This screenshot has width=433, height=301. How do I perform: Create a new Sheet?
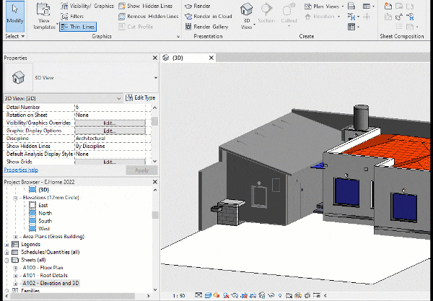(388, 6)
